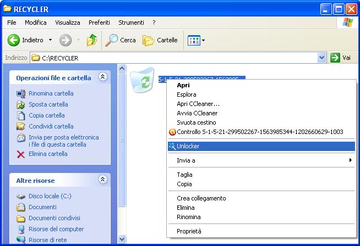
Task: Expand the Indirizzo address dropdown
Action: (x=321, y=58)
